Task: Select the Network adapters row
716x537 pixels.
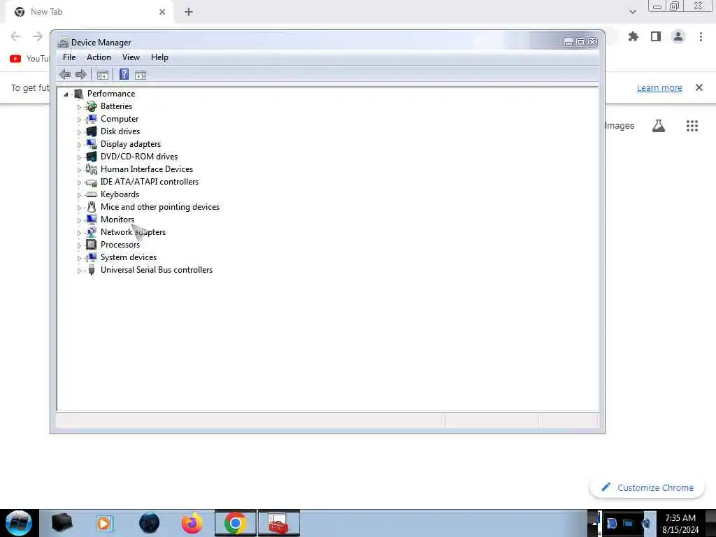Action: tap(134, 232)
